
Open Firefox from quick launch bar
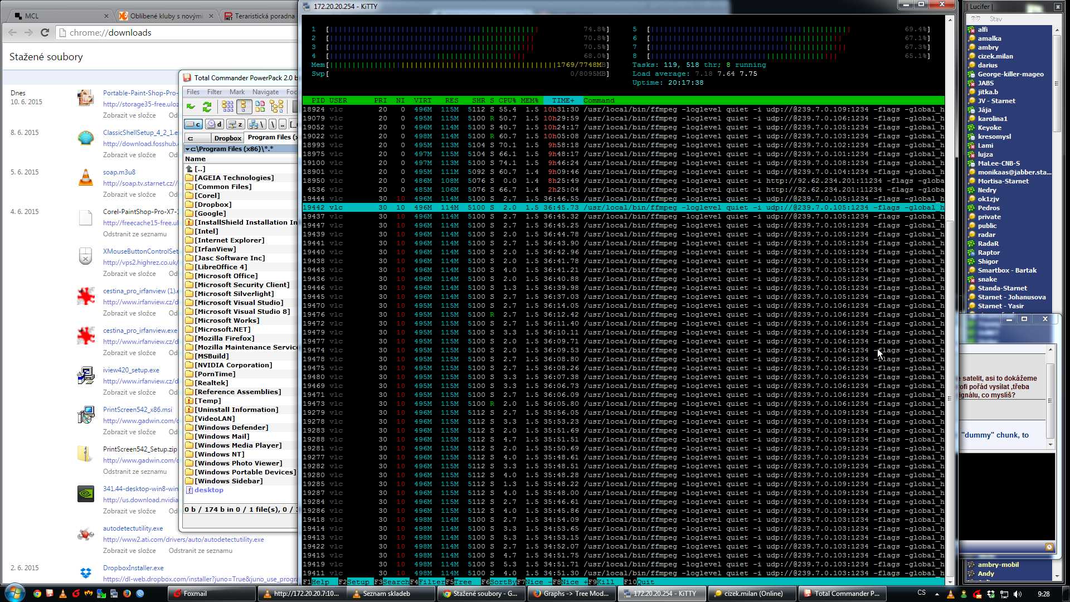click(127, 594)
